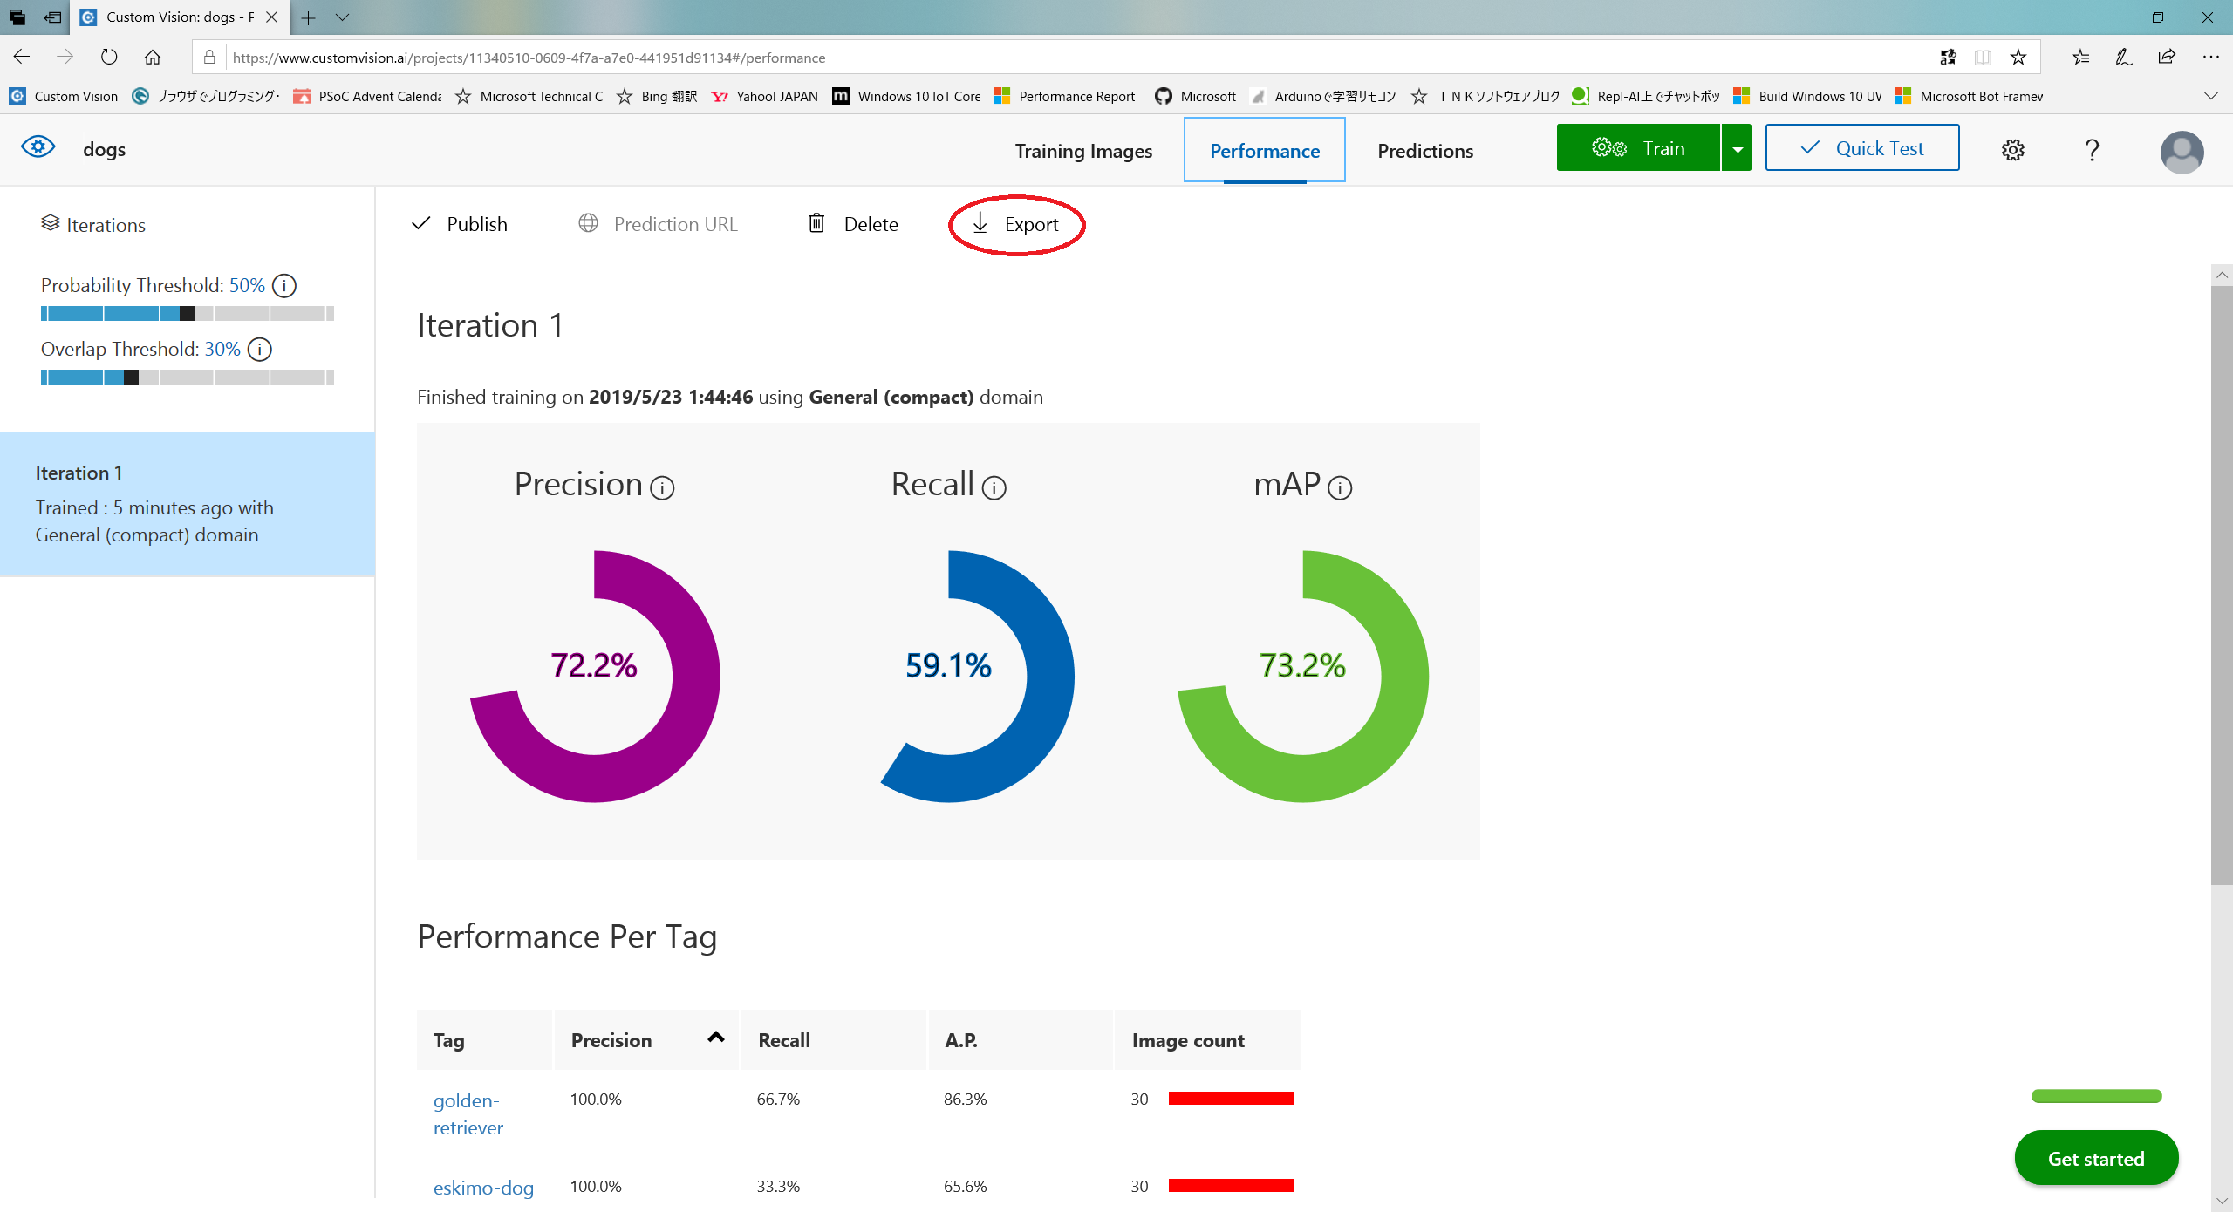Open Custom Vision bookmark in favorites bar
The height and width of the screenshot is (1212, 2233).
tap(64, 96)
